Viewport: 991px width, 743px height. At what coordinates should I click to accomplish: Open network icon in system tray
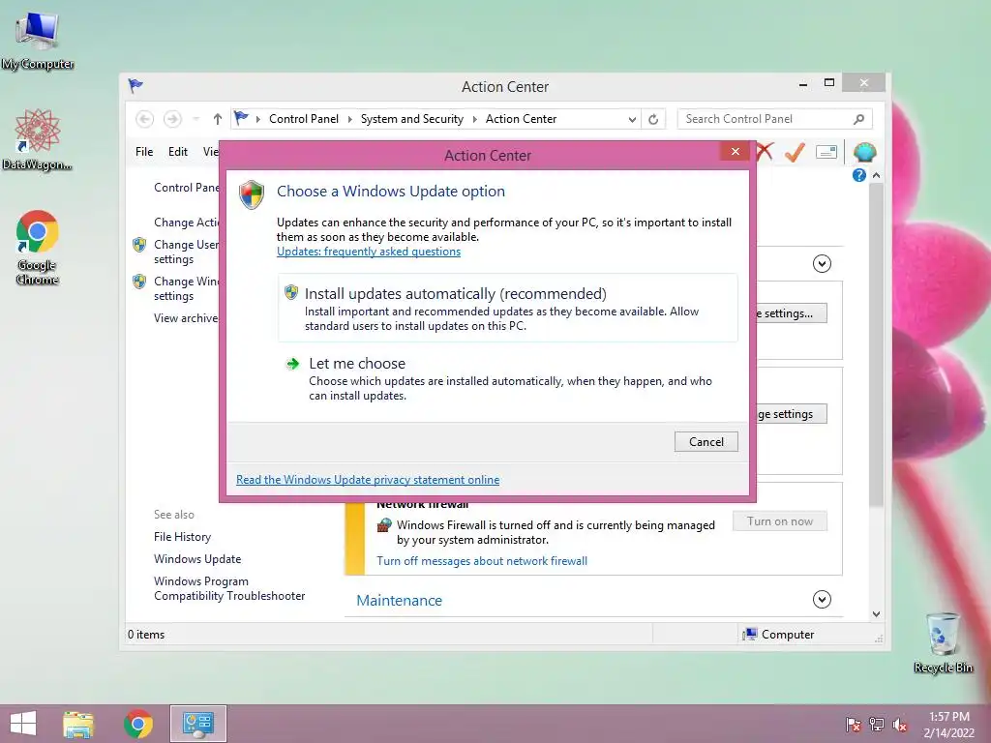877,724
